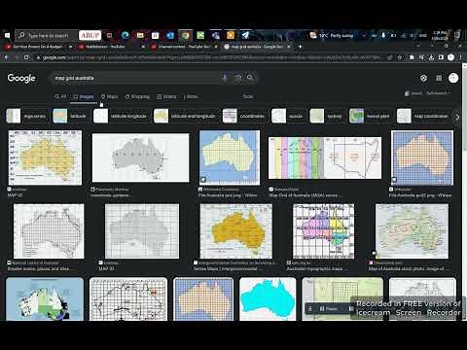Open the striped MGA zones map image
The width and height of the screenshot is (467, 350).
[325, 157]
